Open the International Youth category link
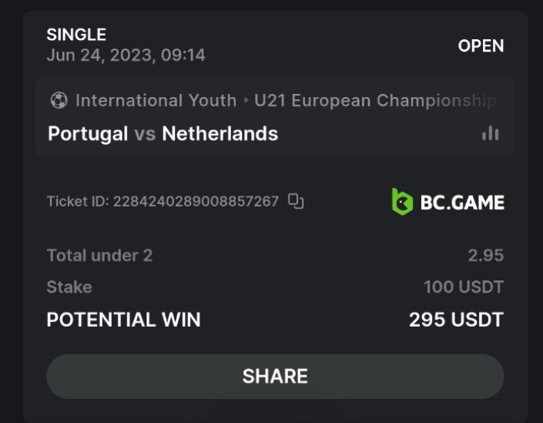 pyautogui.click(x=156, y=101)
